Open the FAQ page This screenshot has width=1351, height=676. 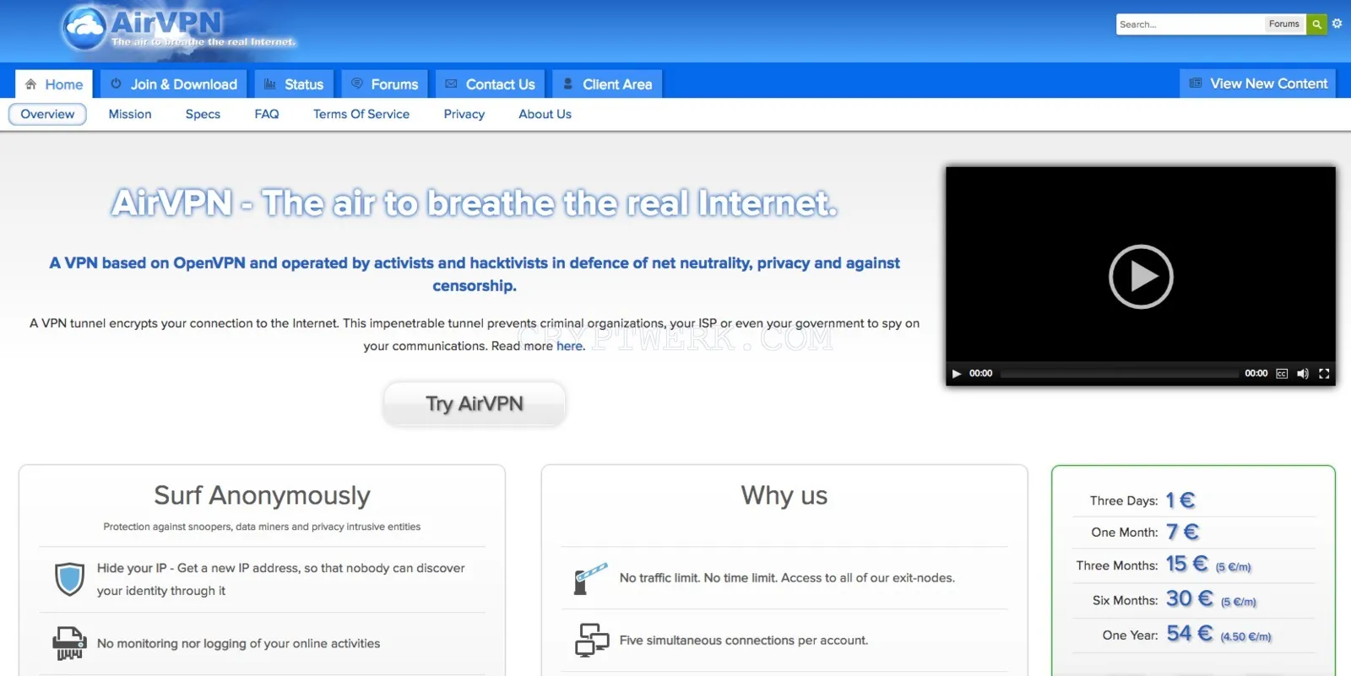pos(267,114)
